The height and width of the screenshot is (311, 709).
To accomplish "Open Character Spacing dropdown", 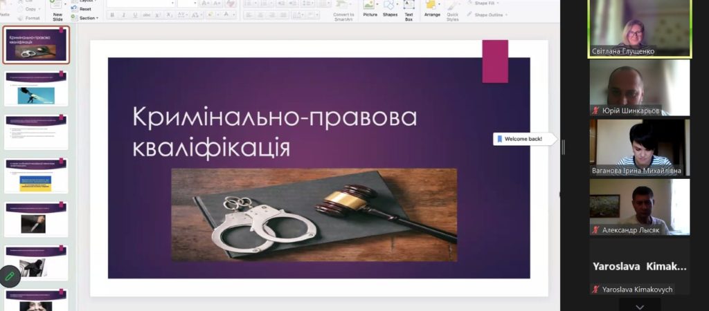I will click(x=182, y=15).
